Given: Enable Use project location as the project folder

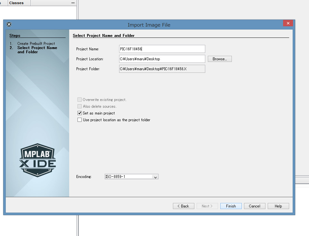Looking at the screenshot, I should coord(80,120).
